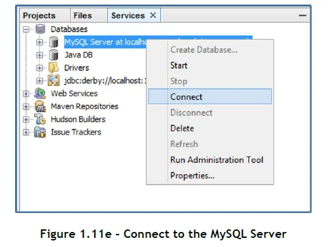Viewport: 328px width, 247px height.
Task: Click the Maven Repositories icon
Action: coord(40,107)
